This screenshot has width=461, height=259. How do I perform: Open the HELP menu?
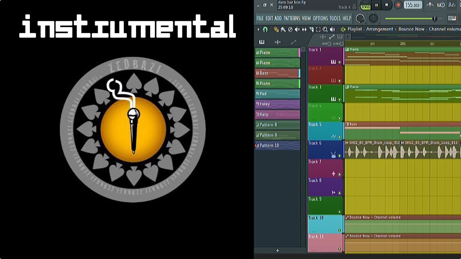tap(347, 18)
